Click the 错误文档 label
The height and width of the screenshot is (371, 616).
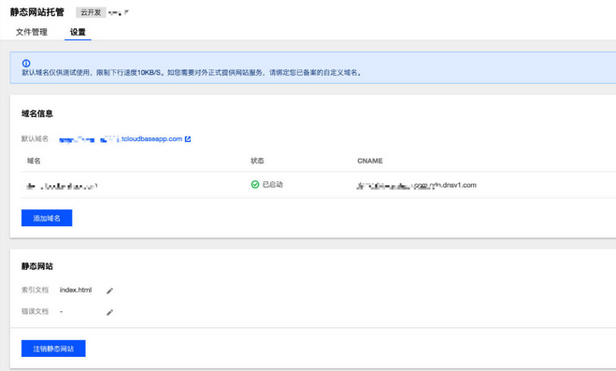pos(35,312)
